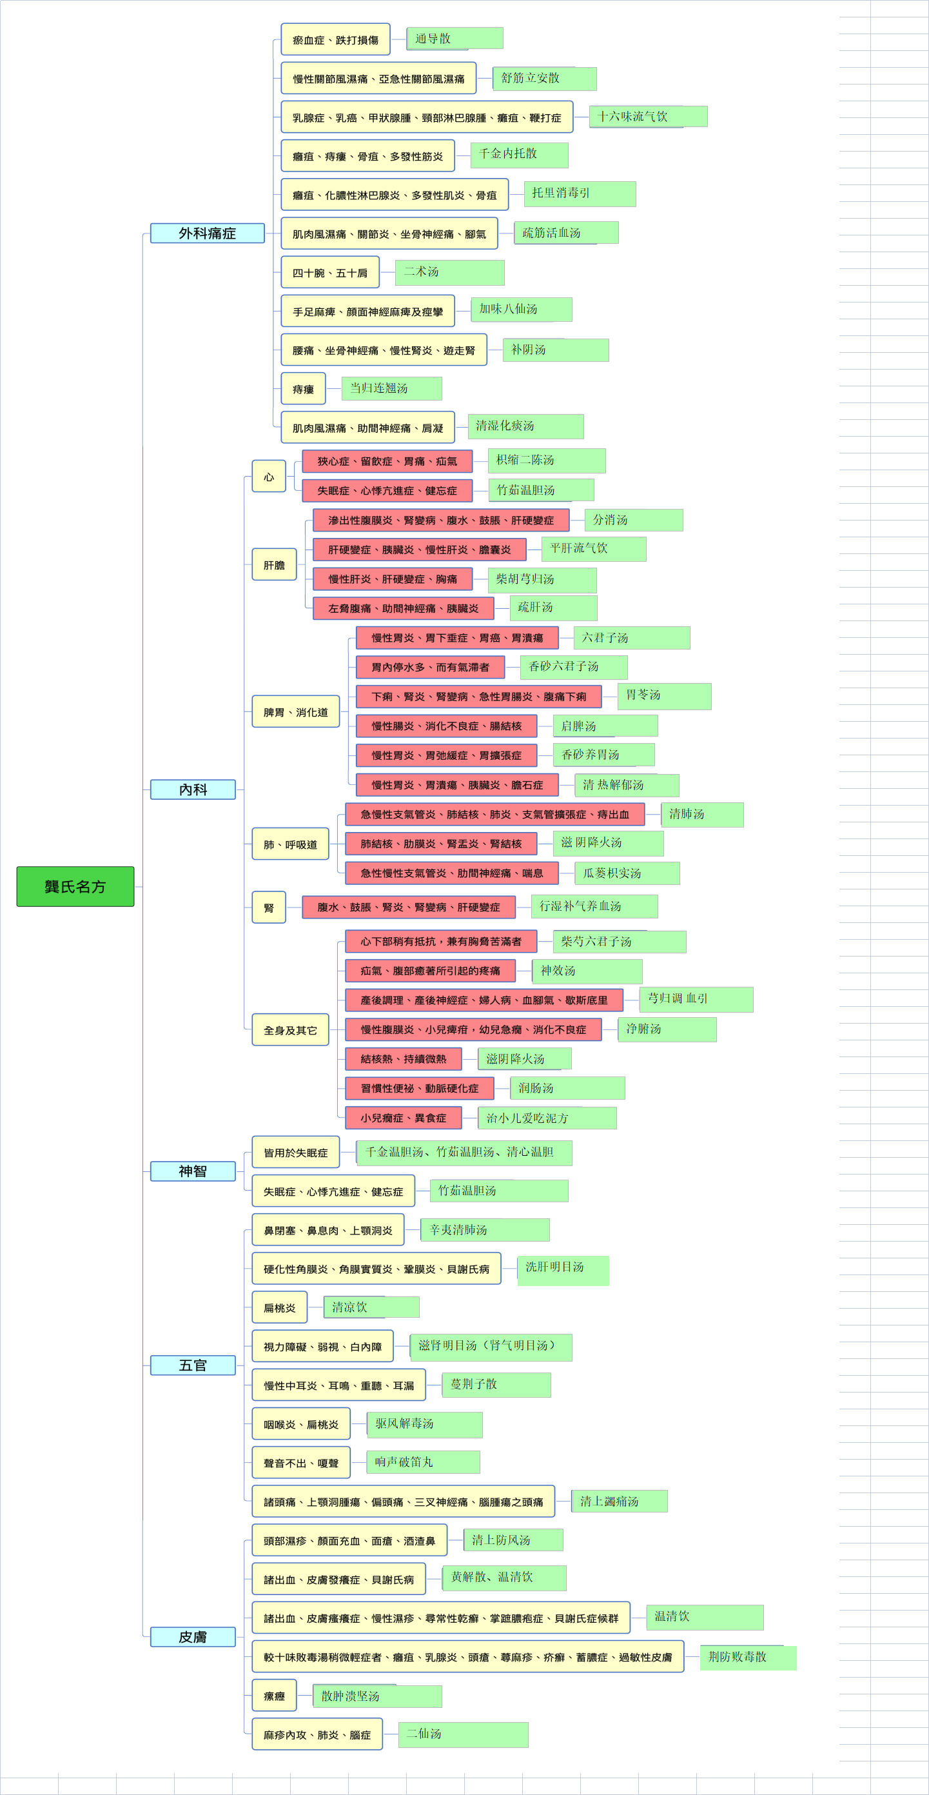Click the 全身及其它 sub-branch node
Image resolution: width=929 pixels, height=1795 pixels.
pos(290,1030)
